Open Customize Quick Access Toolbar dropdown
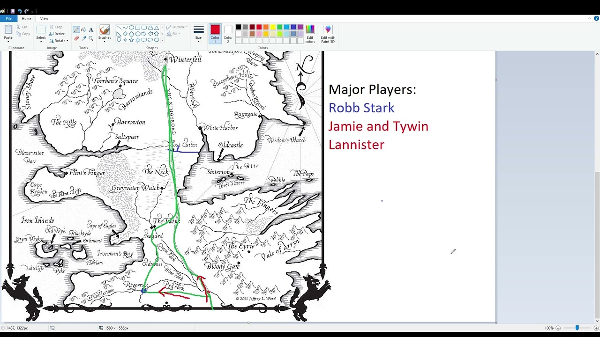600x337 pixels. point(32,12)
